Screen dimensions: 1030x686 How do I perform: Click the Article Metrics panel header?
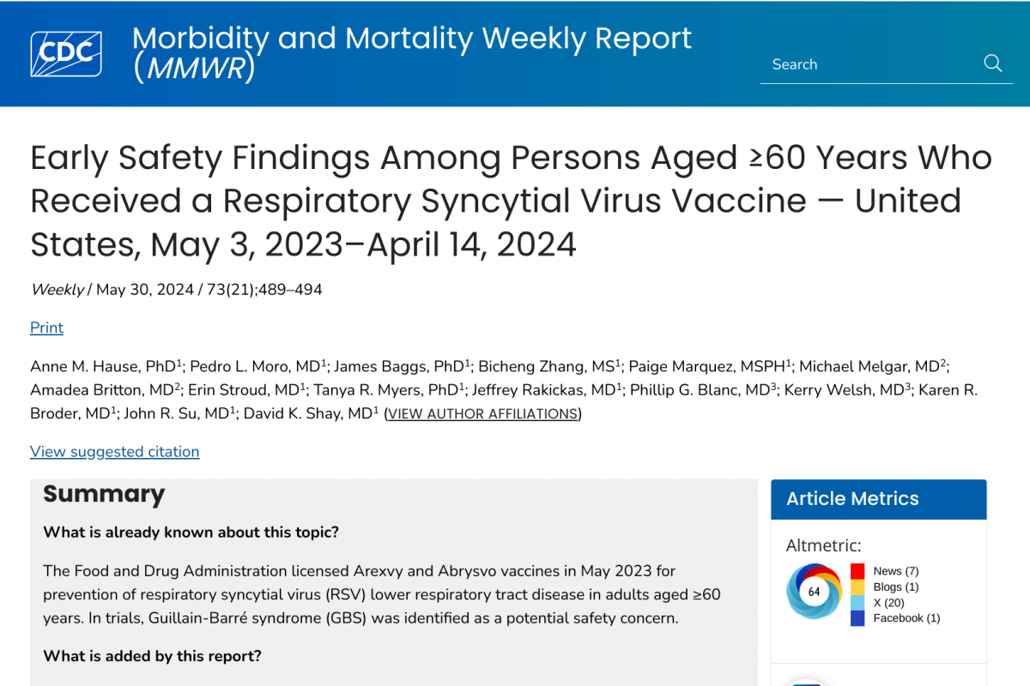tap(879, 499)
